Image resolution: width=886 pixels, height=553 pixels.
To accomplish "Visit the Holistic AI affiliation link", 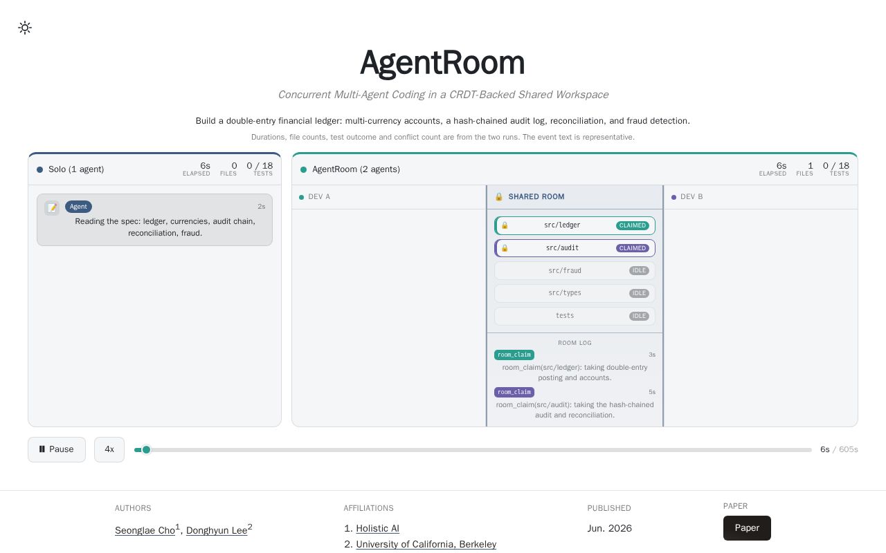I will pyautogui.click(x=378, y=528).
